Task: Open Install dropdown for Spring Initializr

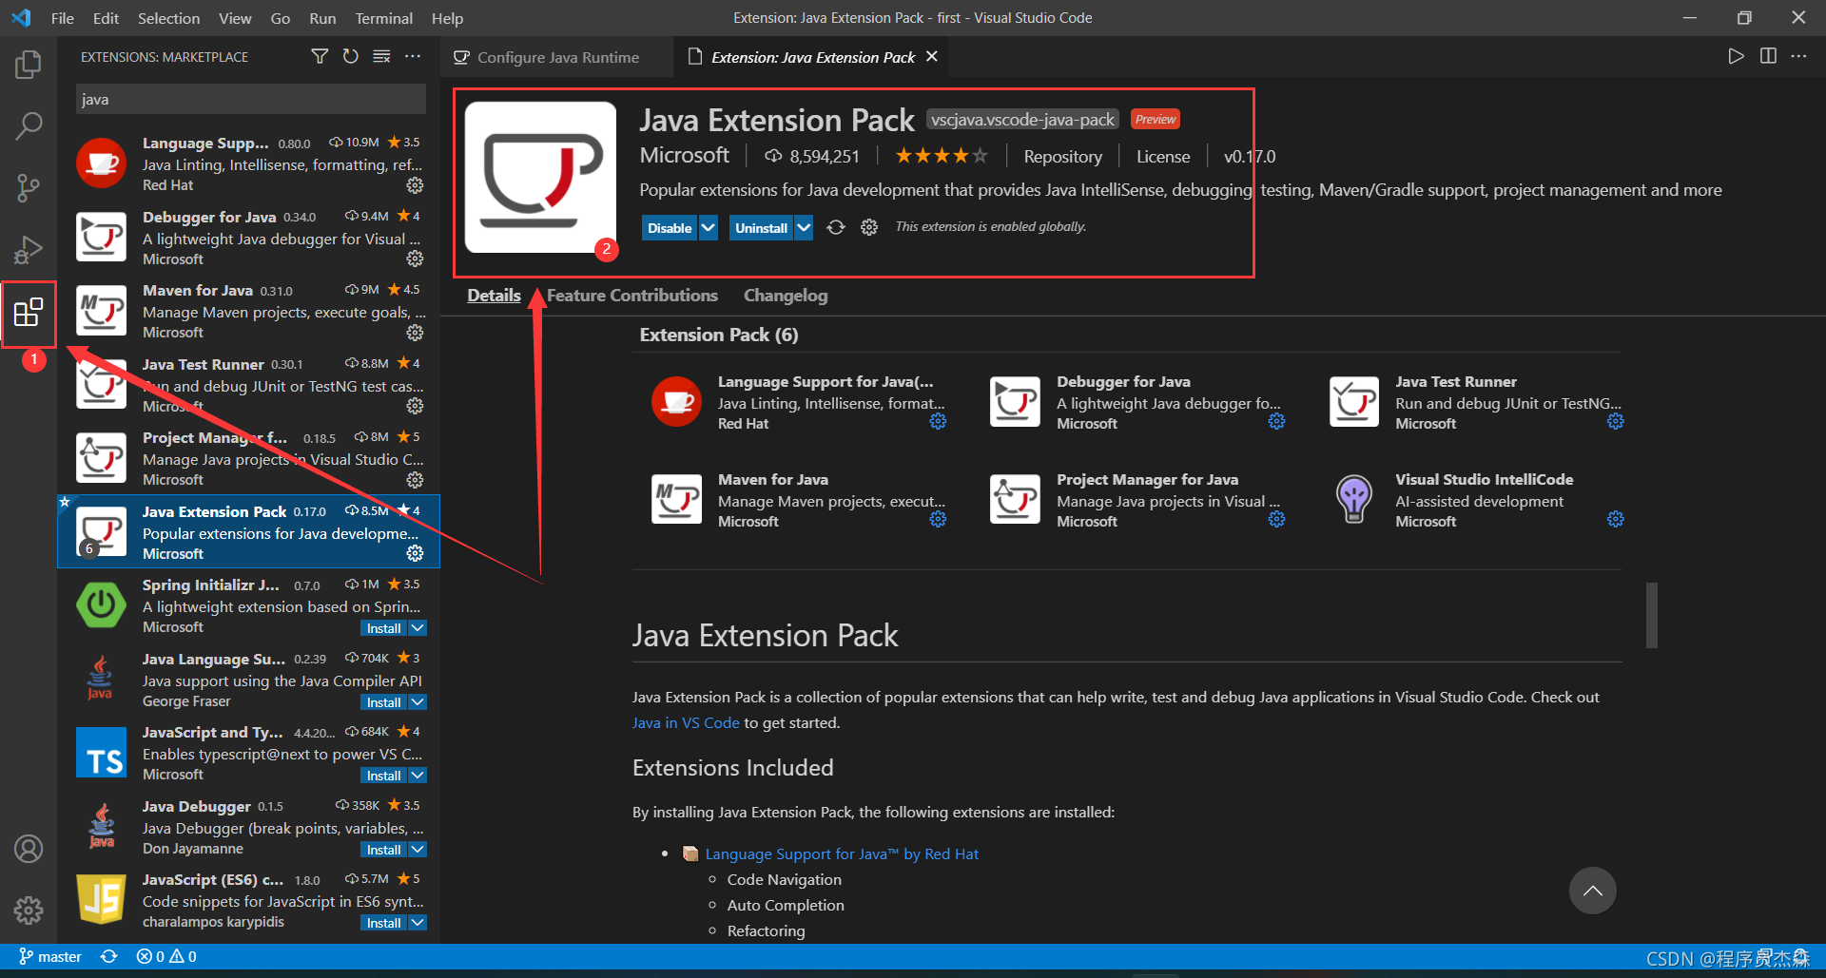Action: [416, 627]
